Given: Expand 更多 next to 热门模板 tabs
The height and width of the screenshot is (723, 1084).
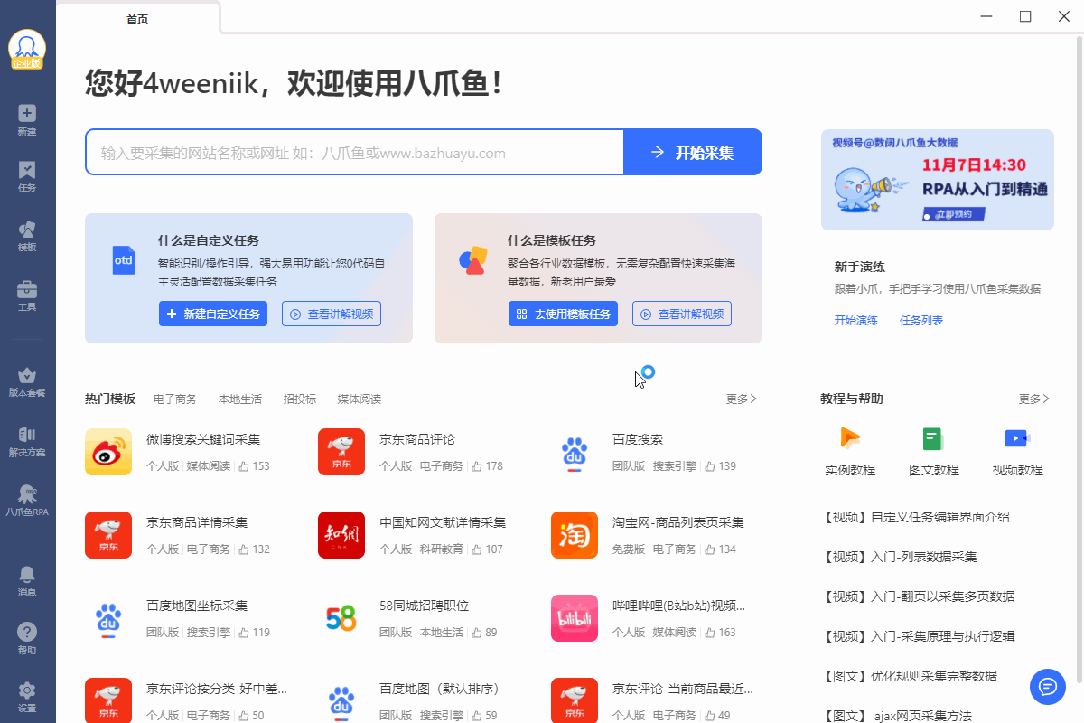Looking at the screenshot, I should [x=742, y=399].
